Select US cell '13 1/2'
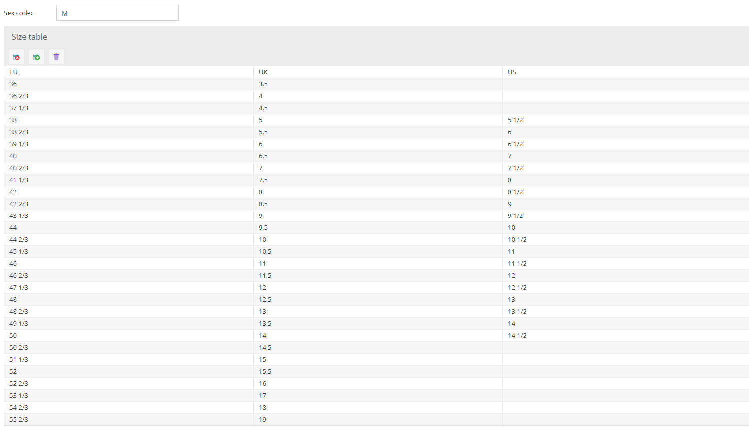The image size is (749, 430). [x=626, y=311]
